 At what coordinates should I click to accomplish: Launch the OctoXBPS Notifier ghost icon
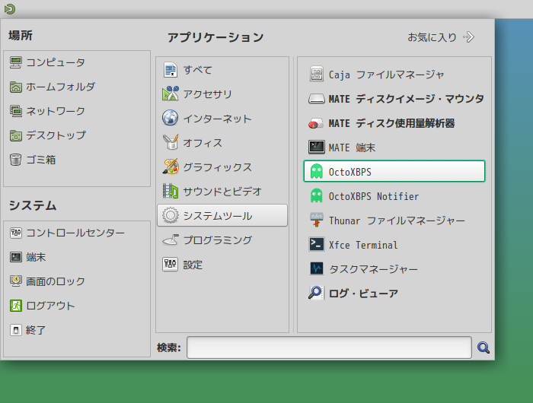click(x=317, y=196)
